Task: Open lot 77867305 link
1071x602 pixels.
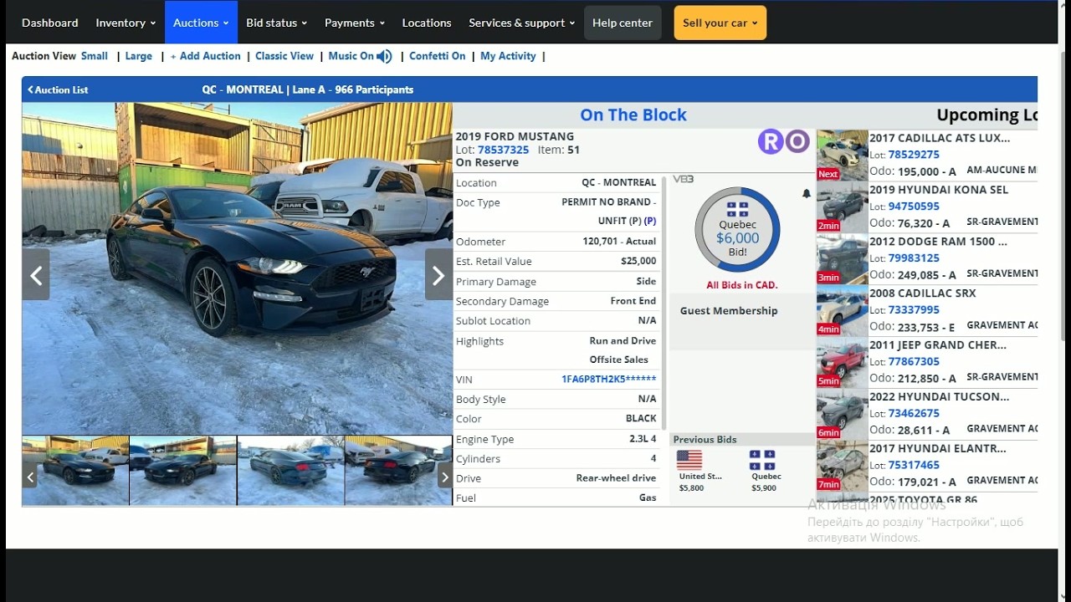Action: click(914, 362)
